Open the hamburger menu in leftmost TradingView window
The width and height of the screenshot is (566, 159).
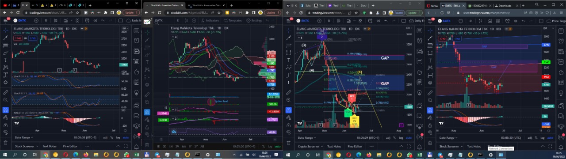click(x=5, y=20)
